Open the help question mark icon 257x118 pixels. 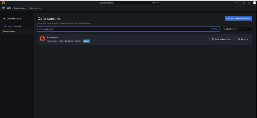tap(244, 3)
